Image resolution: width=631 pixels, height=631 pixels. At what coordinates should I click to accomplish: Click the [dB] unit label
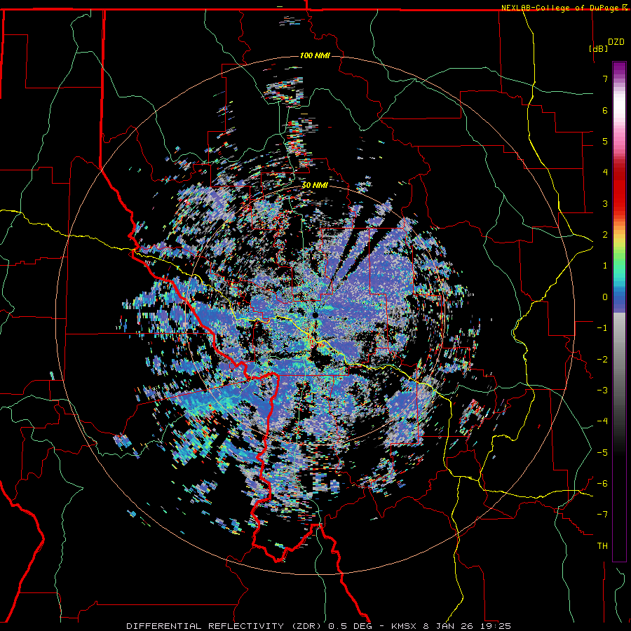[598, 48]
